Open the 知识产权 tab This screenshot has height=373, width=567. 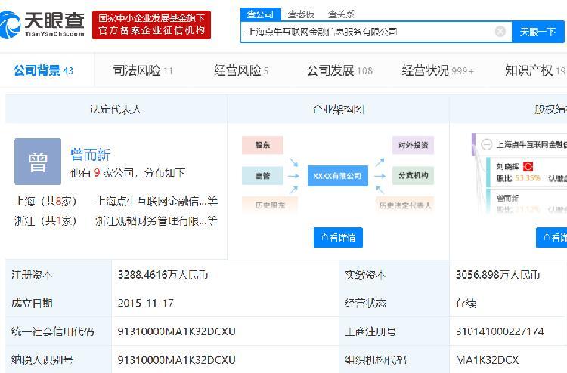point(535,70)
